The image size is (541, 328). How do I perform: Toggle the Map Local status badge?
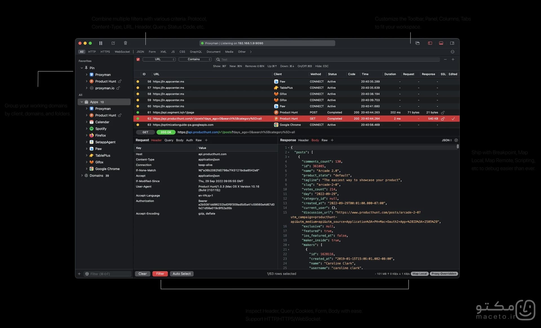(x=420, y=274)
